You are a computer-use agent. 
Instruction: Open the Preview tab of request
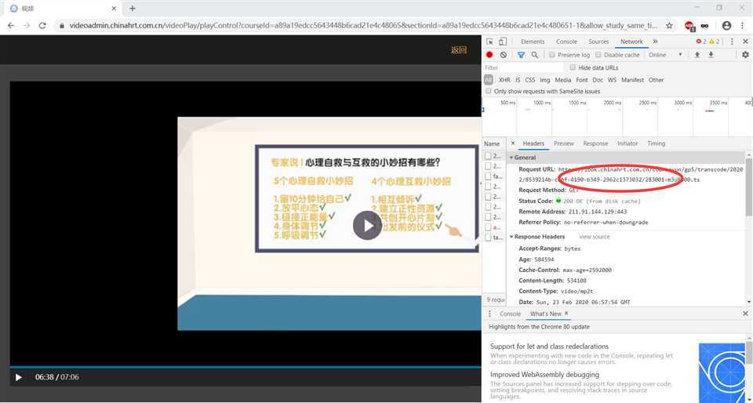(563, 143)
